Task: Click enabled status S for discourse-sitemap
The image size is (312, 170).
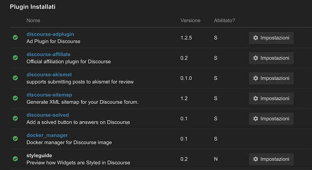Action: (216, 99)
